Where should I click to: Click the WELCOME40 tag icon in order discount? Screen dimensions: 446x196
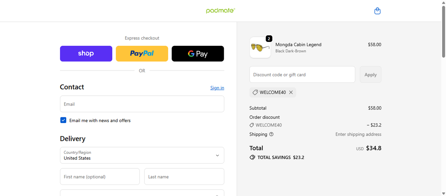coord(252,125)
